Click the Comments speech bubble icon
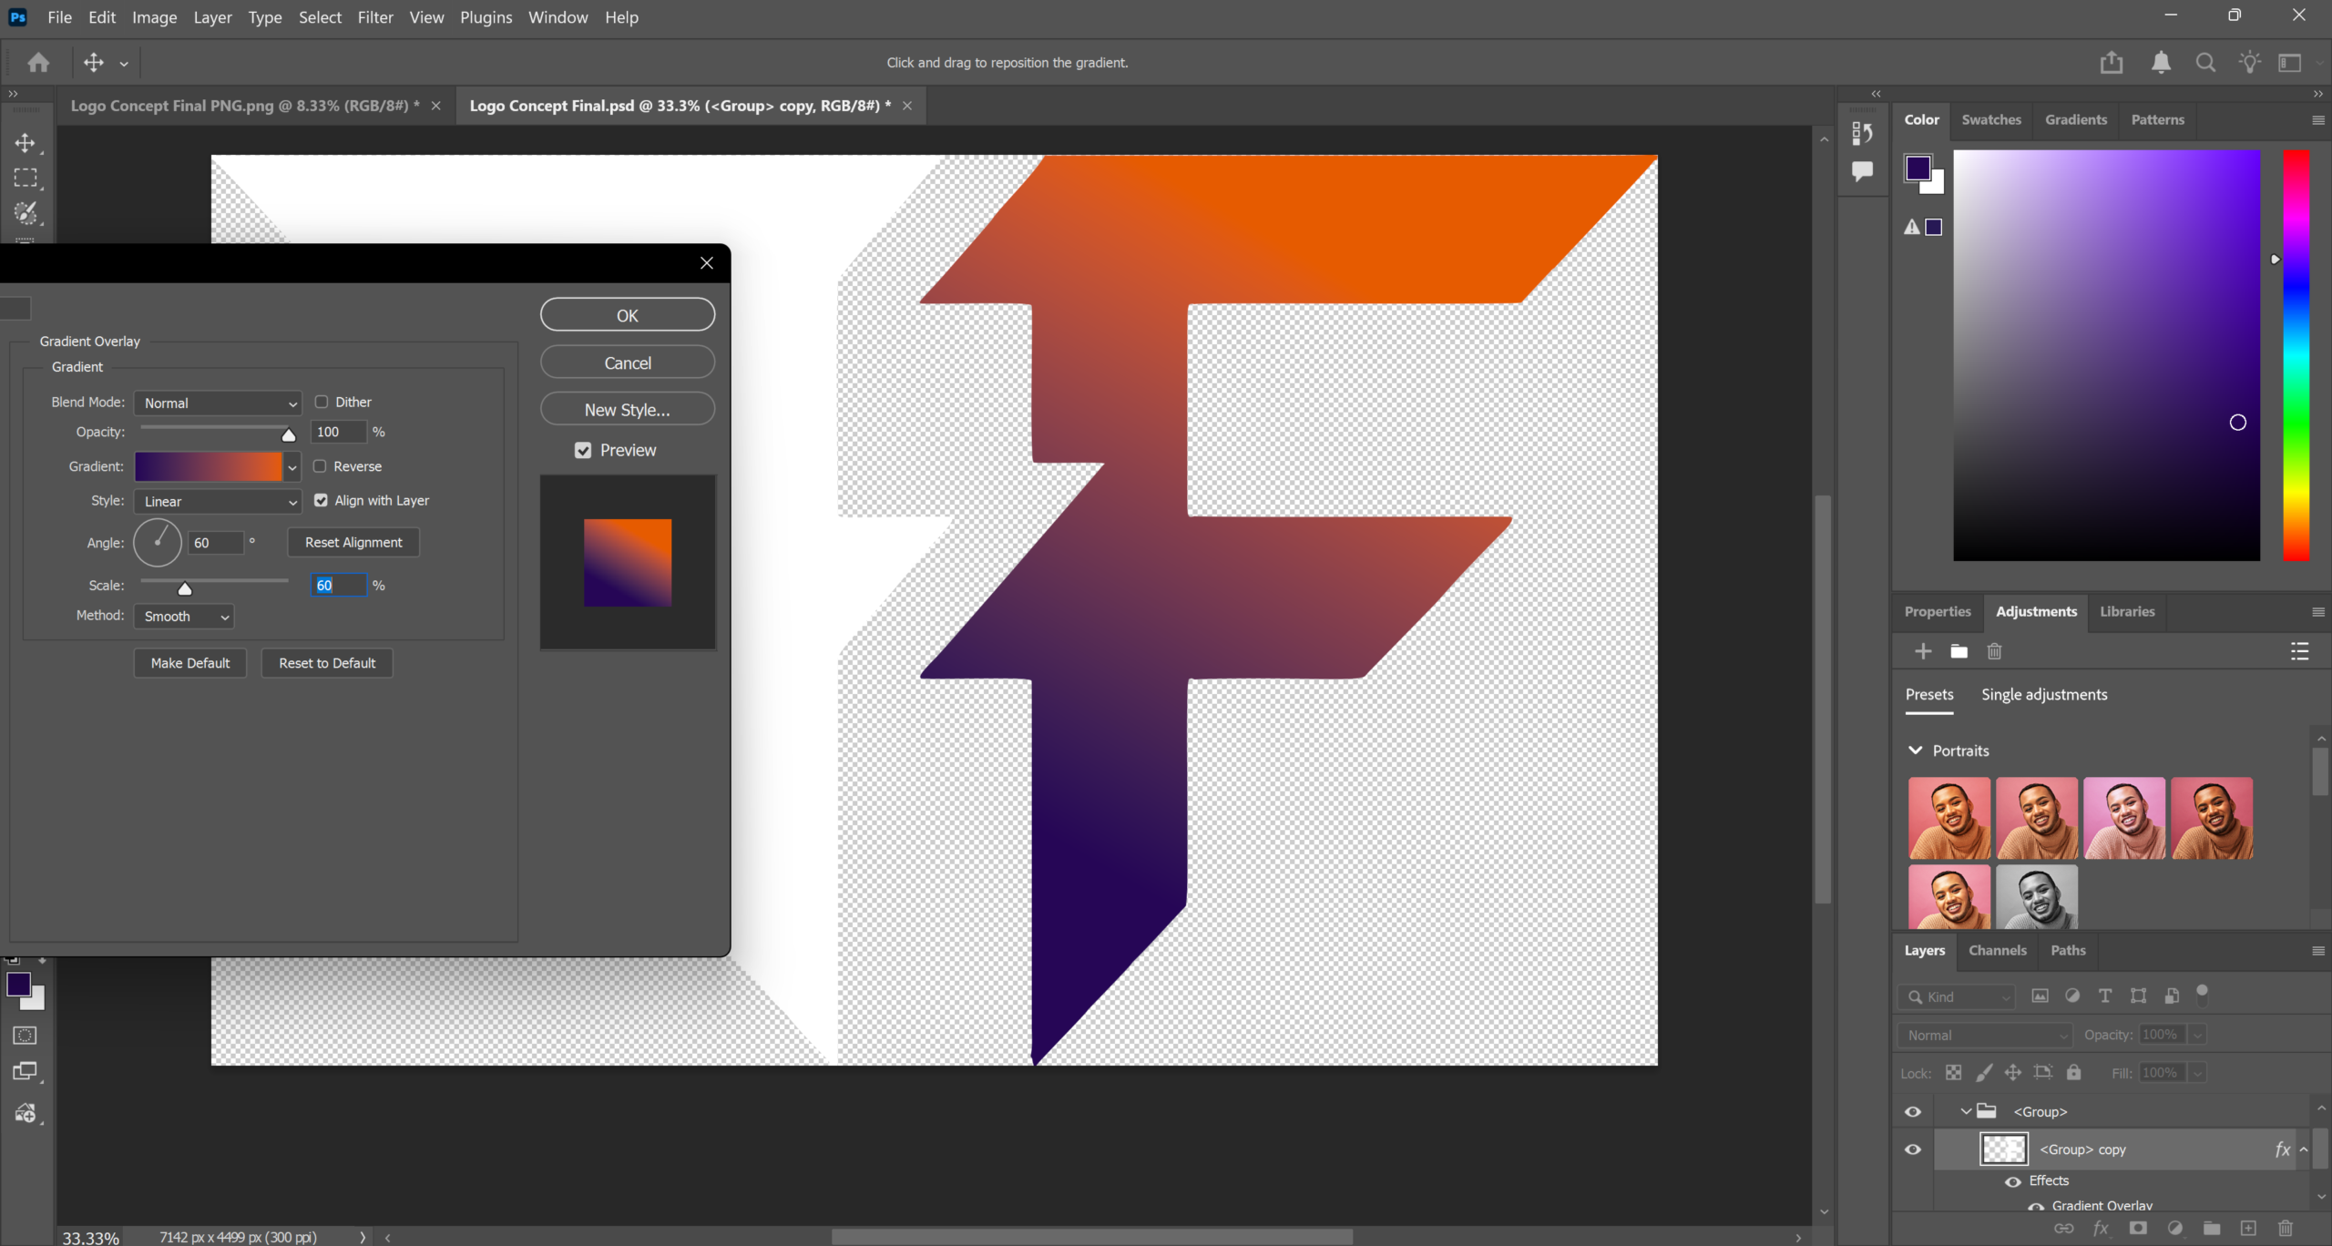2332x1246 pixels. click(1862, 170)
